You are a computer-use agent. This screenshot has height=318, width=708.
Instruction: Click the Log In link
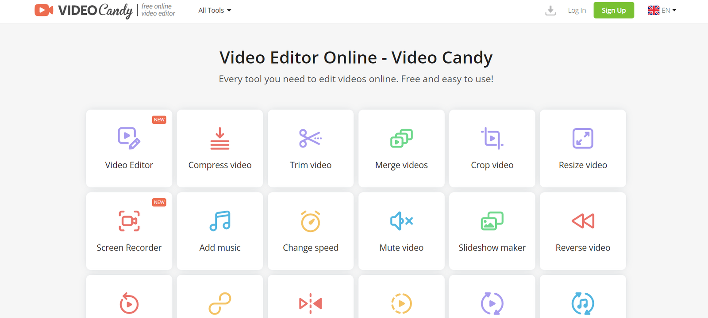coord(577,10)
